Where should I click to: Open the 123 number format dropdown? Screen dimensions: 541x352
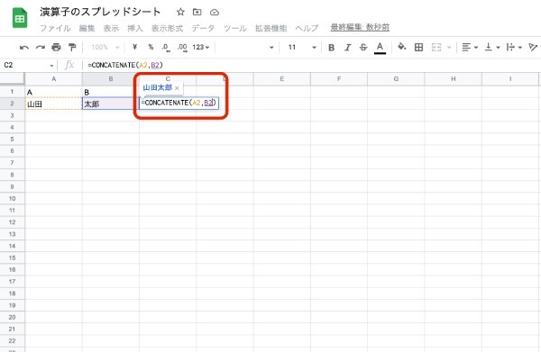201,47
